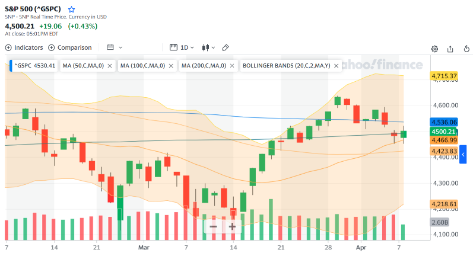Remove the Bollinger Bands indicator
473x256 pixels.
337,66
